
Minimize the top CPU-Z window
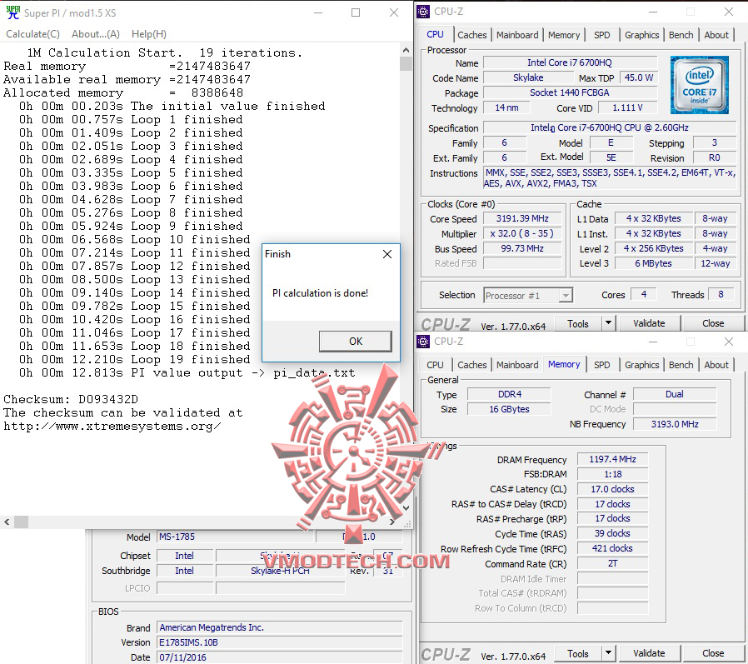653,12
